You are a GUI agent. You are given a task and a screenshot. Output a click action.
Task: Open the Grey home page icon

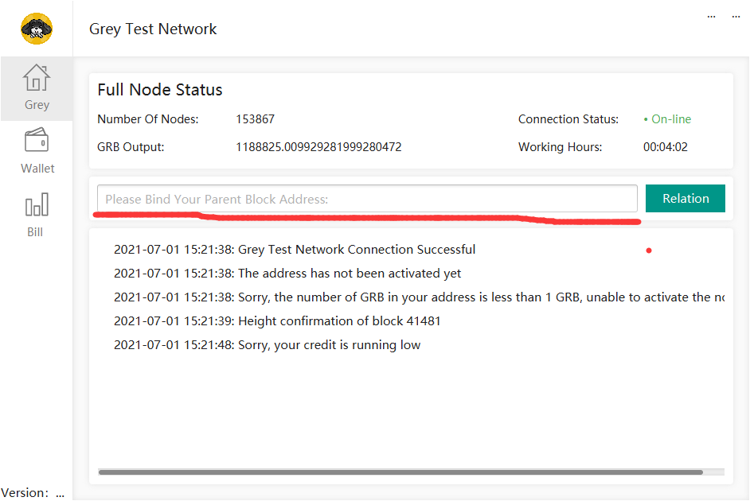(x=37, y=79)
